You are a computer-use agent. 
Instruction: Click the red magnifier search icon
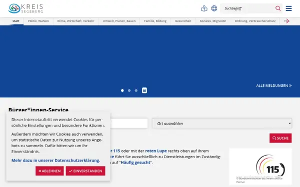[x=278, y=8]
